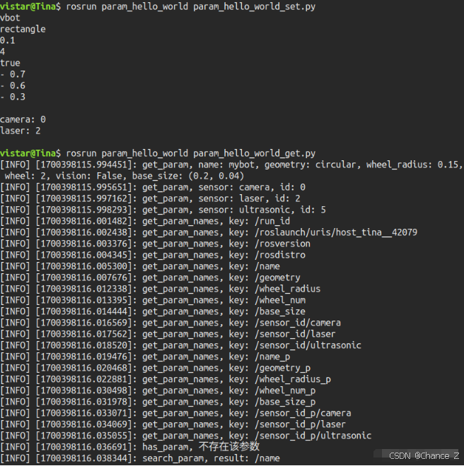Click the key '/sensor_id_p/ultrasonic' line

click(186, 436)
